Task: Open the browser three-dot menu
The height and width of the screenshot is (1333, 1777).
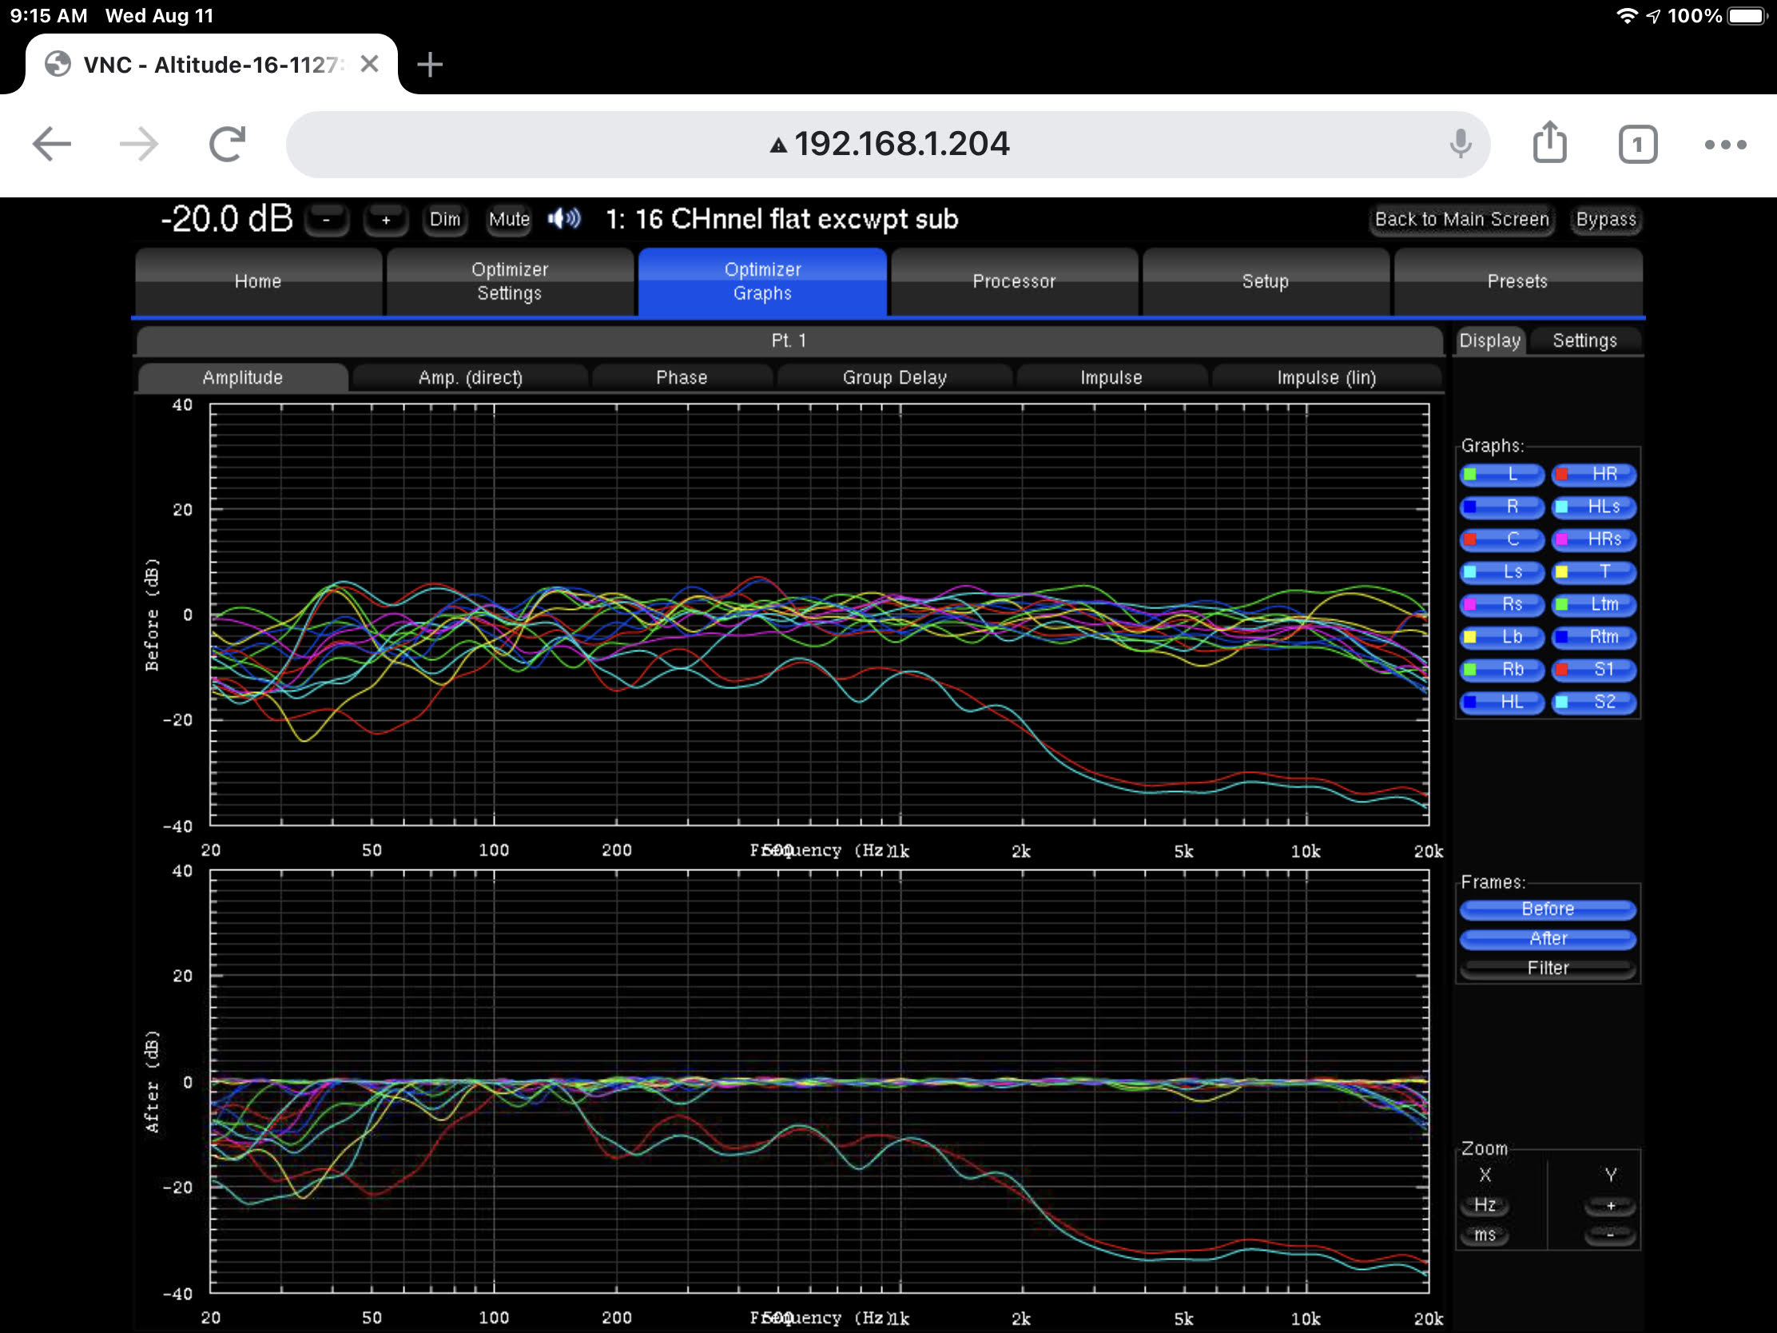Action: coord(1725,145)
